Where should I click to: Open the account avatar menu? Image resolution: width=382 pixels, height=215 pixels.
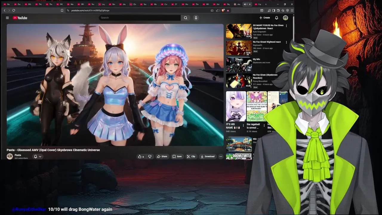pos(285,18)
